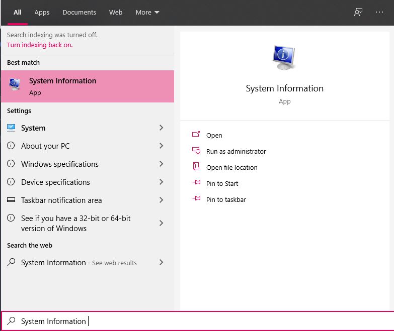Click the search magnifier in the search box
This screenshot has width=394, height=331.
pos(11,321)
